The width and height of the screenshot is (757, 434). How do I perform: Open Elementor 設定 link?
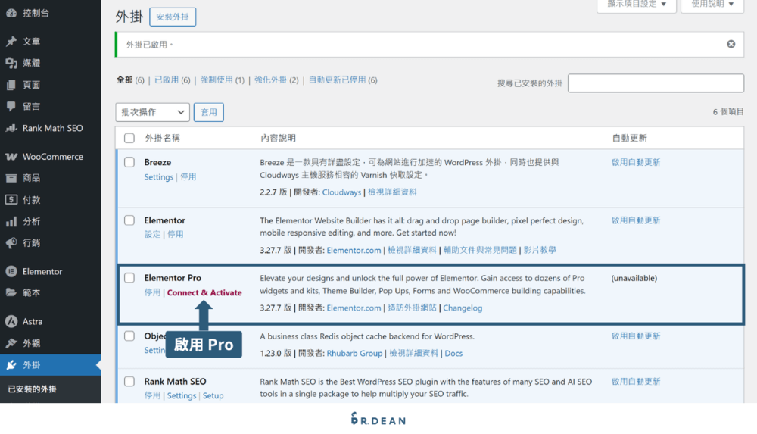pyautogui.click(x=152, y=234)
